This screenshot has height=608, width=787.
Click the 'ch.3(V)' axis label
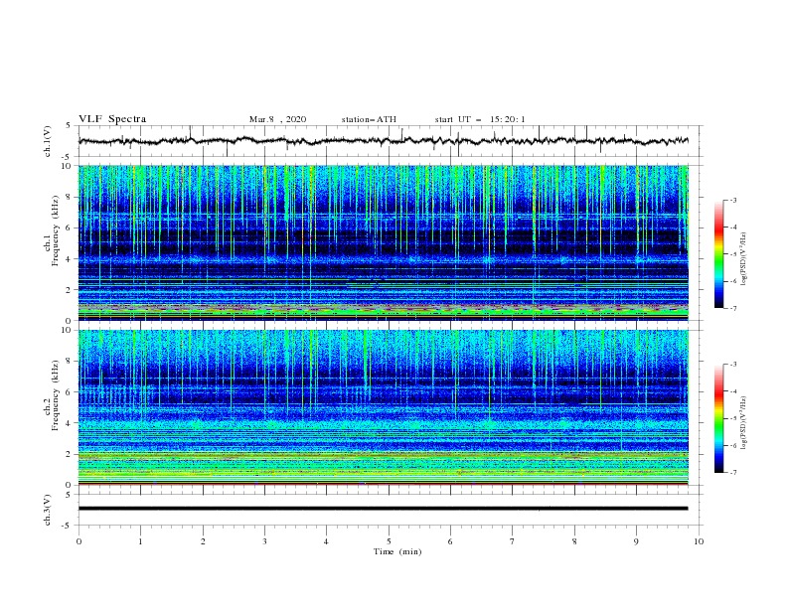click(x=48, y=510)
